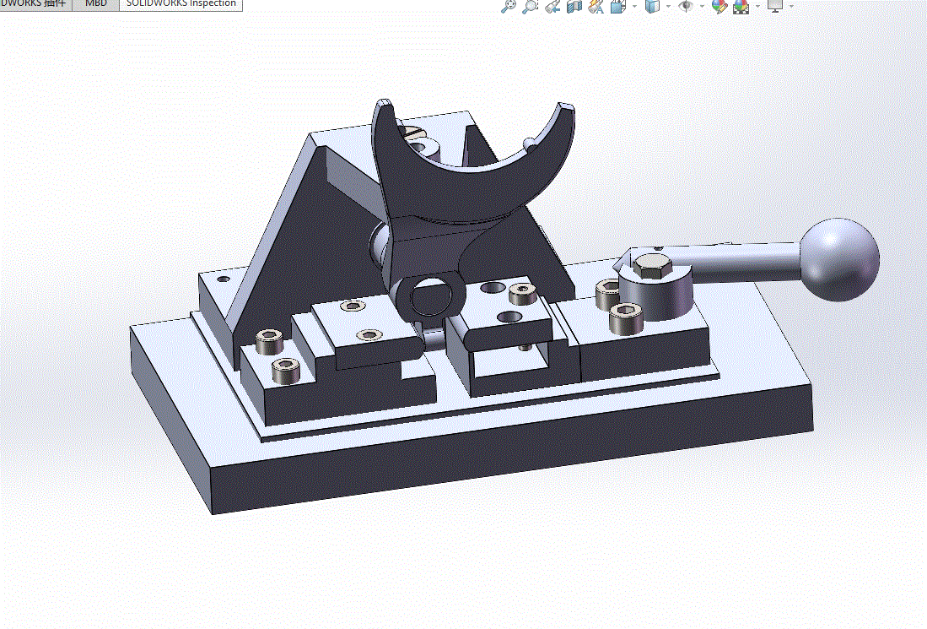Expand the View Orientation dropdown arrow
This screenshot has width=927, height=629.
634,7
